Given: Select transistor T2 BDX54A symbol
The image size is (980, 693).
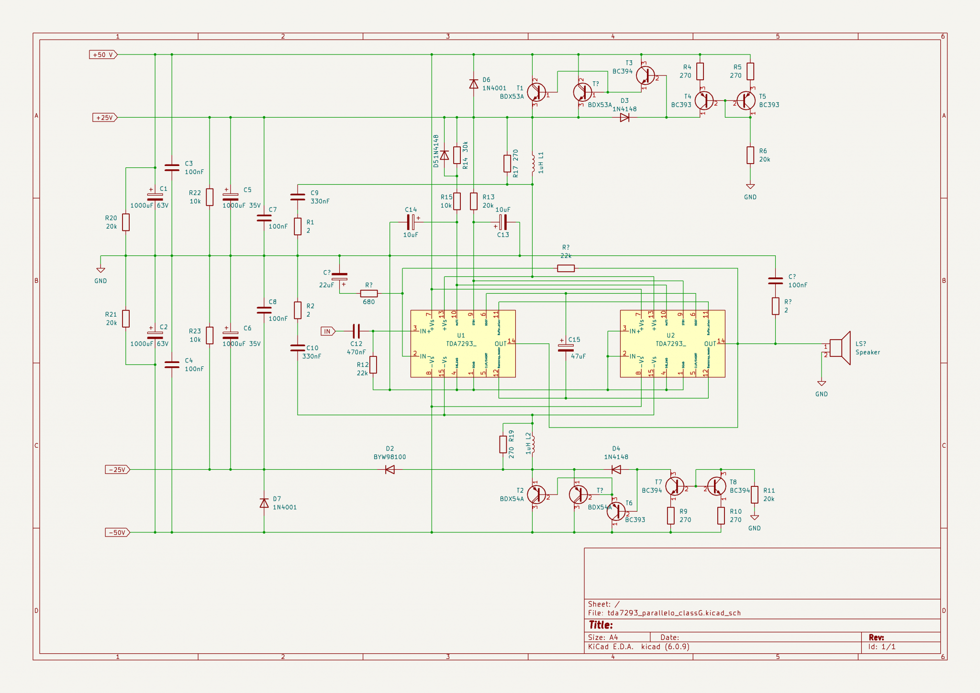Looking at the screenshot, I should pyautogui.click(x=536, y=495).
